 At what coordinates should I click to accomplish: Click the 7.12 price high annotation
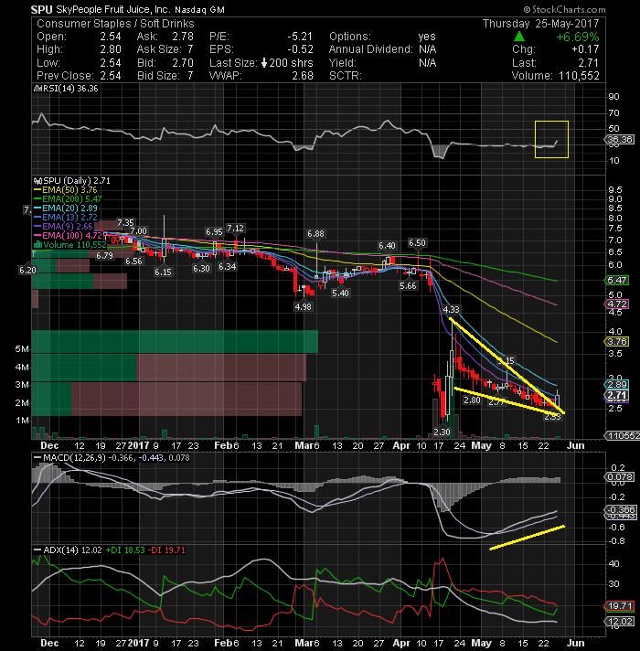tap(235, 229)
